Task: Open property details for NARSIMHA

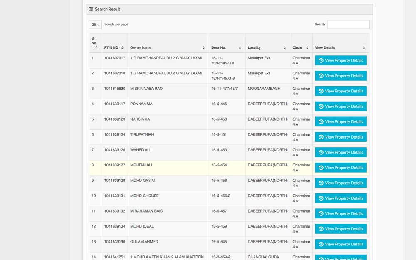Action: click(x=341, y=122)
